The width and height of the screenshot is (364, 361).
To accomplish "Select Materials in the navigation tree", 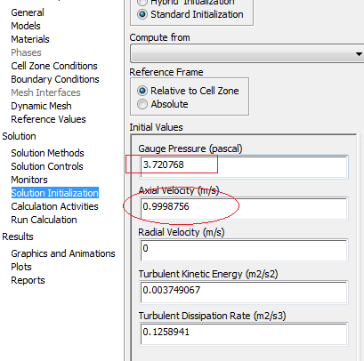I will 30,39.
